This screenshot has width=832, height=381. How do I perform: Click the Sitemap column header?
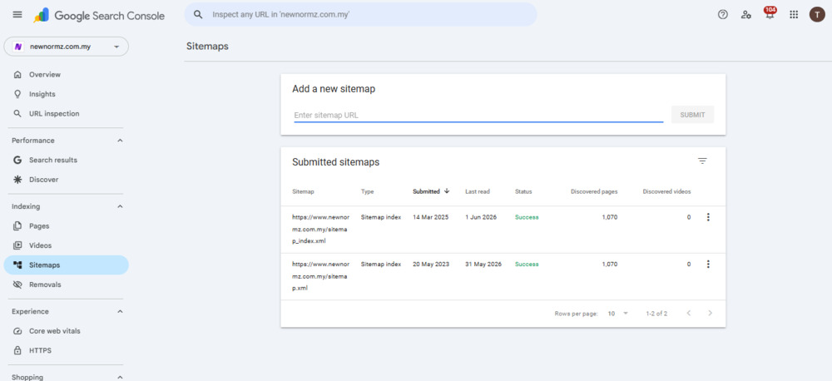tap(303, 191)
